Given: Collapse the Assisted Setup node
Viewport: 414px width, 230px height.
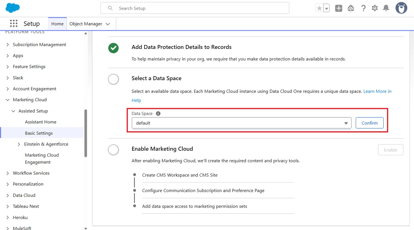Looking at the screenshot, I should click(13, 111).
